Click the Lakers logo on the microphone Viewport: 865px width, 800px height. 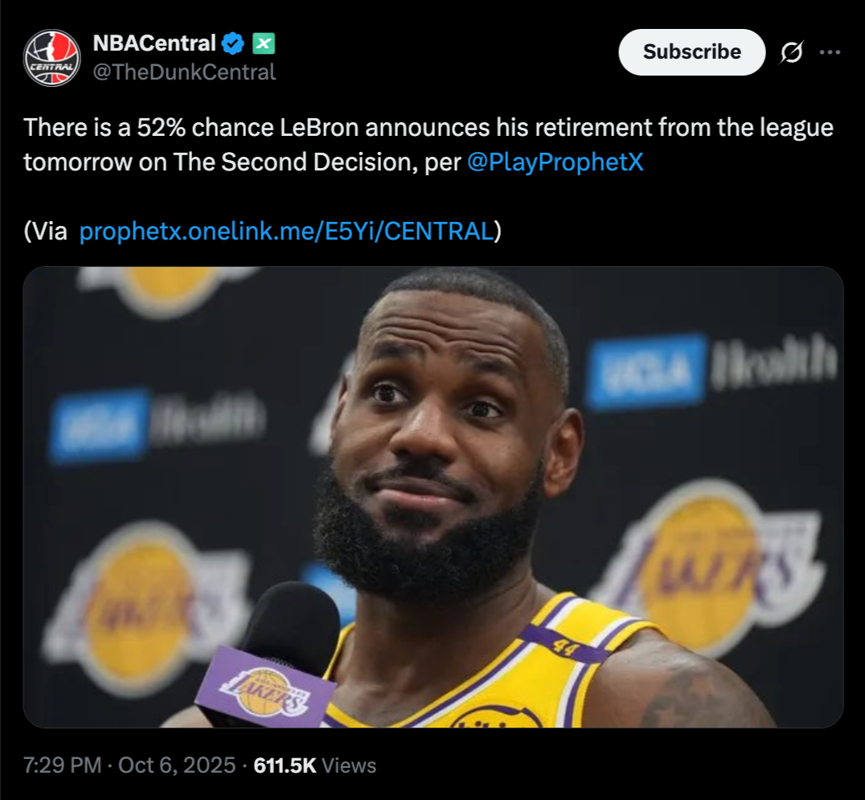(264, 690)
